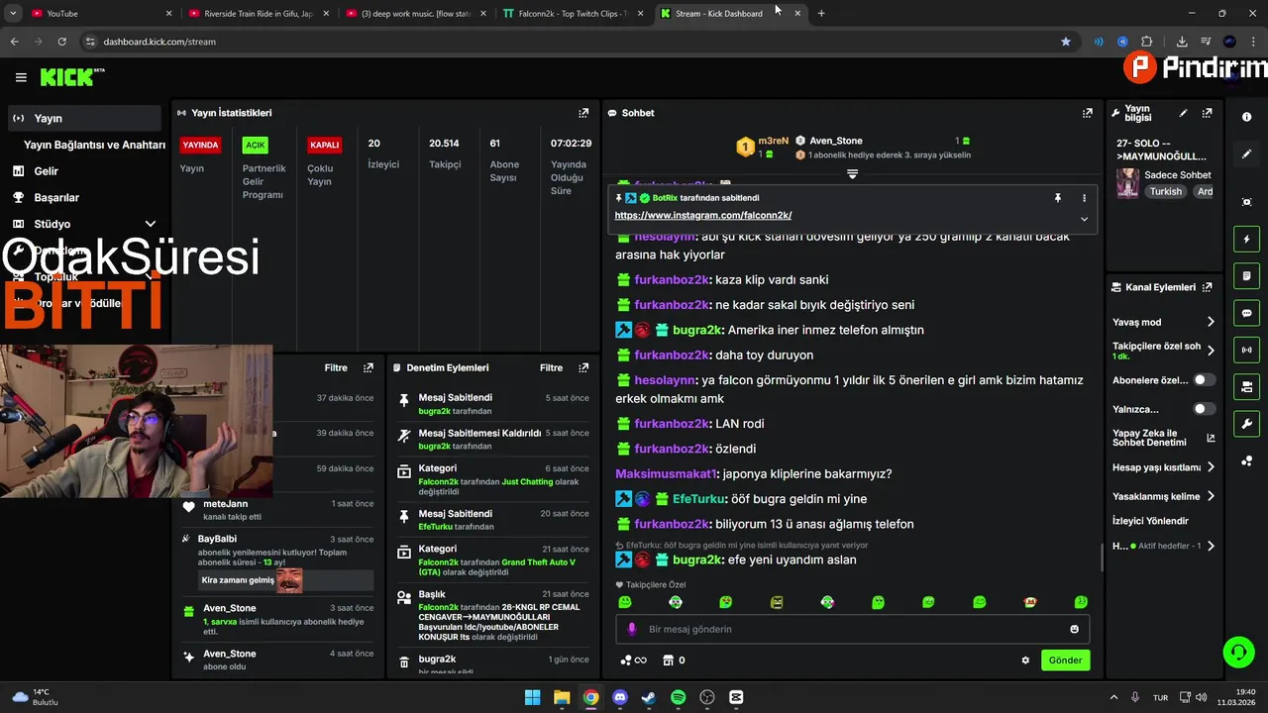Click in the Bir mesaj gönderin field
The width and height of the screenshot is (1268, 713).
click(853, 629)
